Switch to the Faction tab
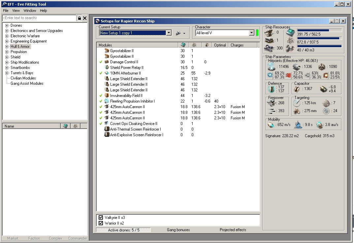The width and height of the screenshot is (354, 245). point(34,238)
